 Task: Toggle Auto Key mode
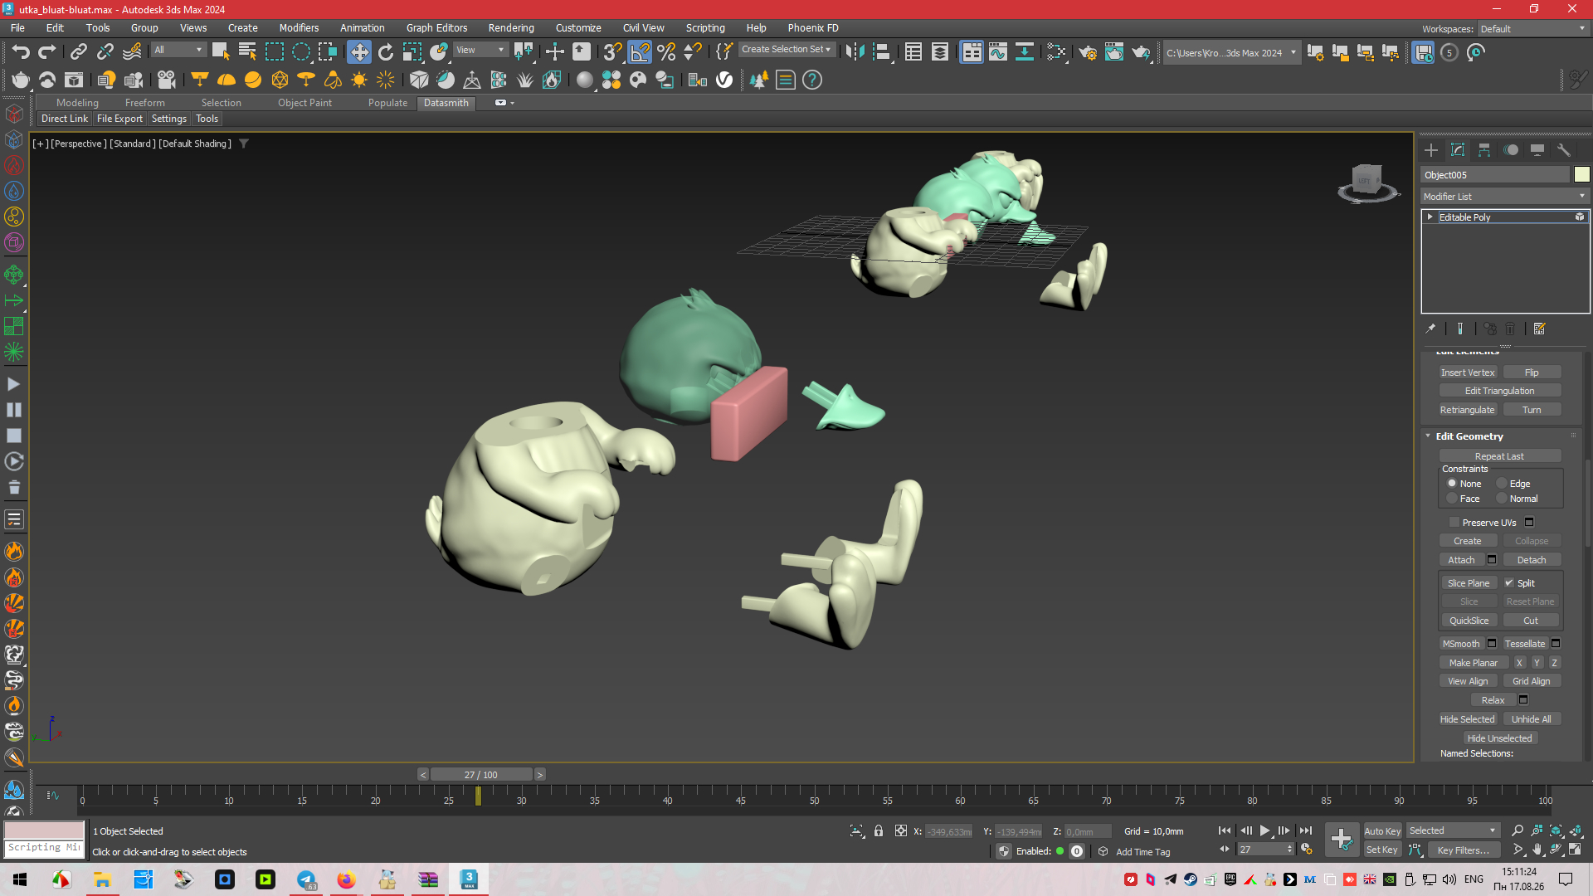[1382, 831]
